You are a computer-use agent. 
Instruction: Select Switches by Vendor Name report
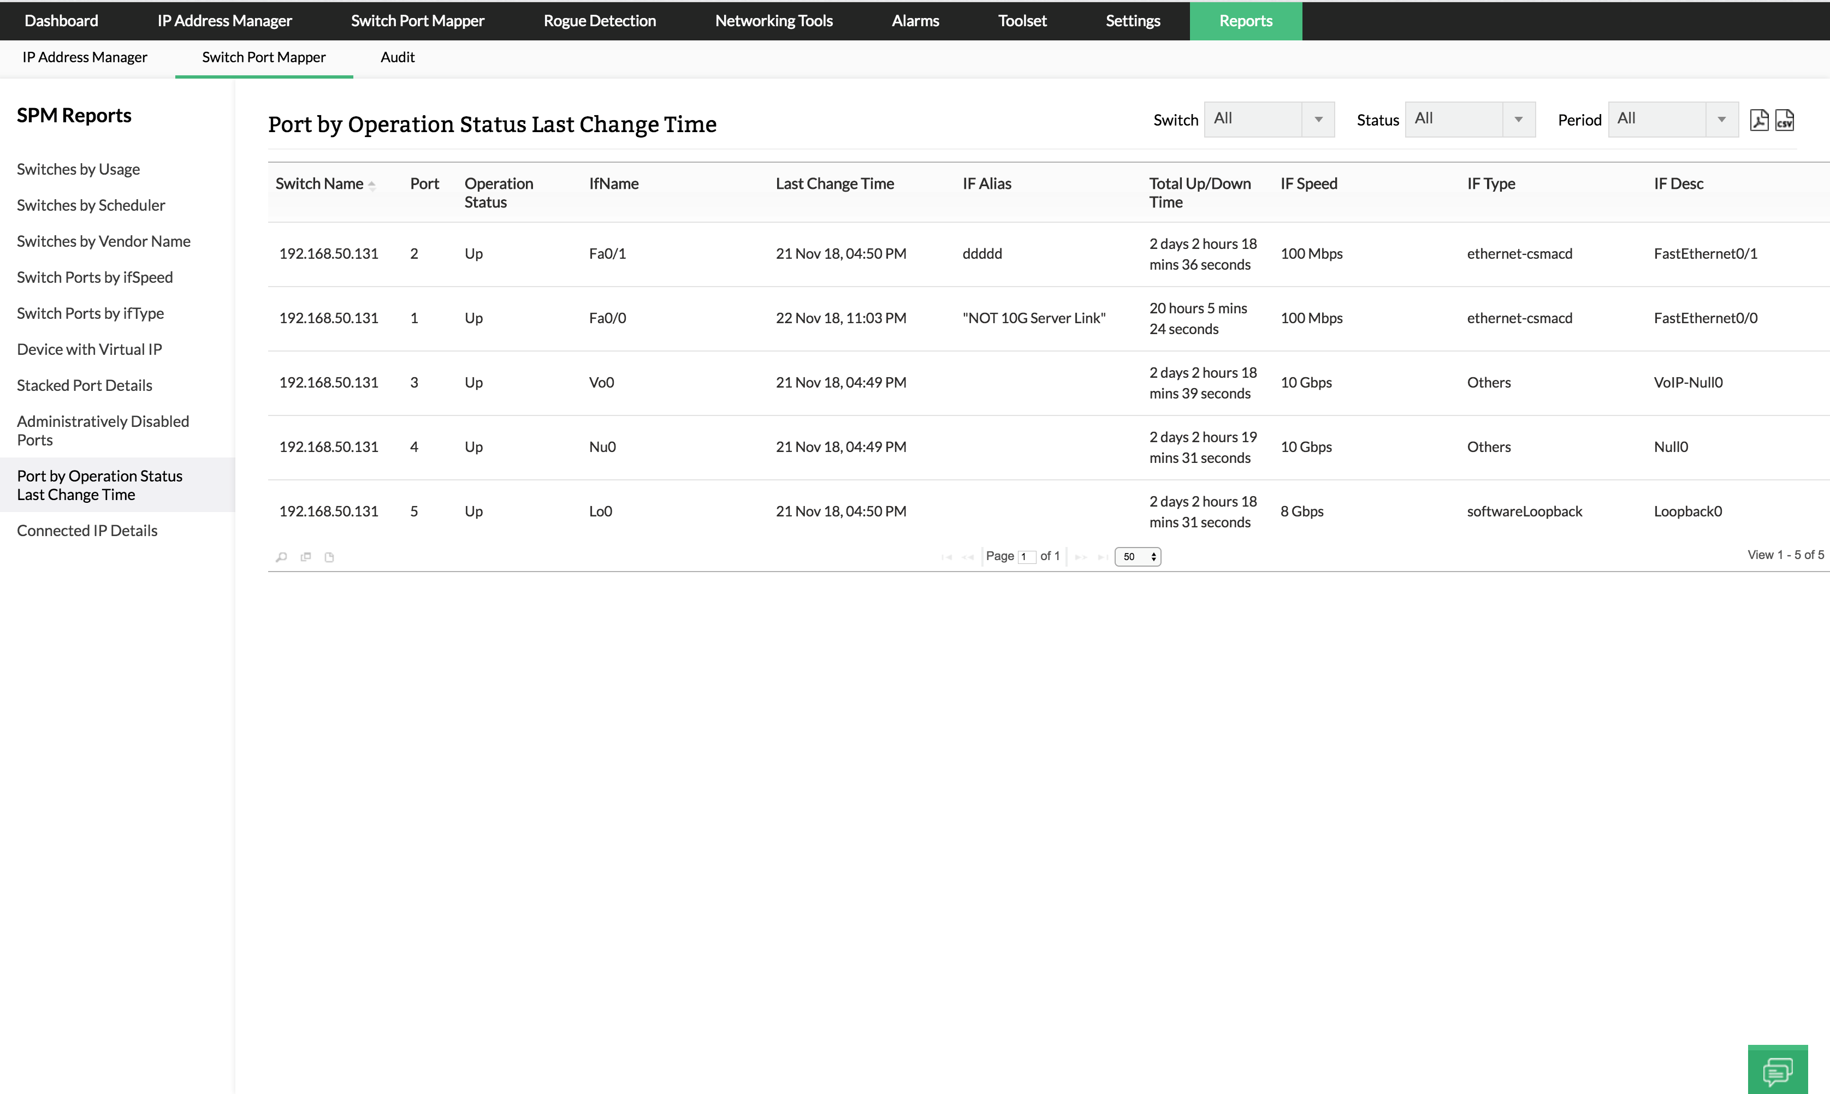coord(103,241)
